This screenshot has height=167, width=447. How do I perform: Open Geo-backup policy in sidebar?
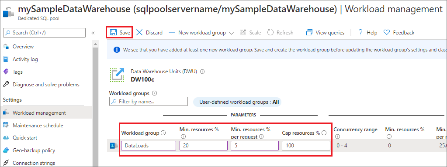click(x=34, y=150)
